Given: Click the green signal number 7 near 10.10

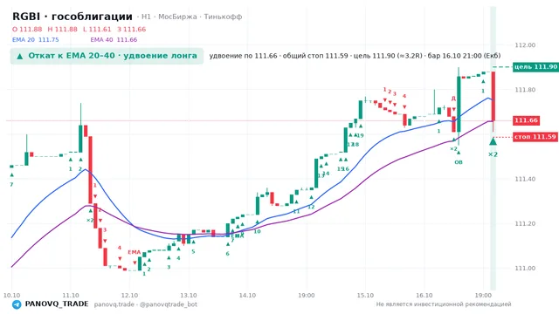Looking at the screenshot, I should [x=11, y=184].
